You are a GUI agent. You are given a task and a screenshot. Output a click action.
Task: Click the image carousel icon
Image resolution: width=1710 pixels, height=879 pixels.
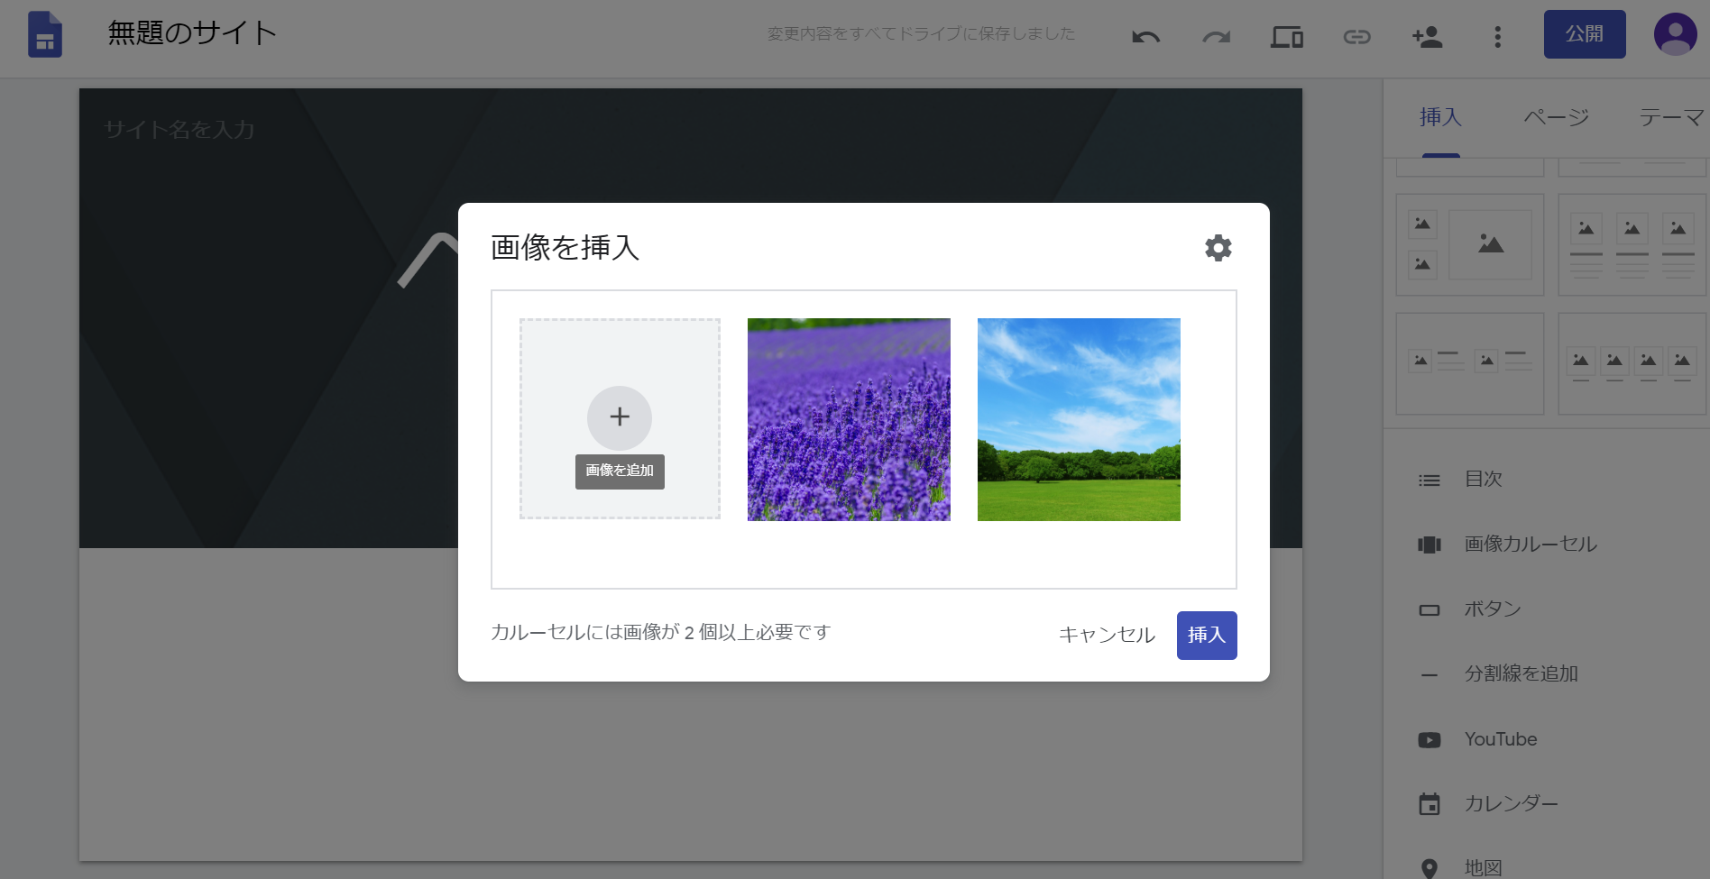(x=1430, y=545)
